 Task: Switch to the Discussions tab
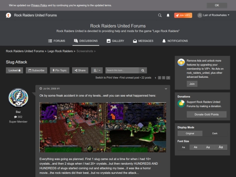coord(86,41)
